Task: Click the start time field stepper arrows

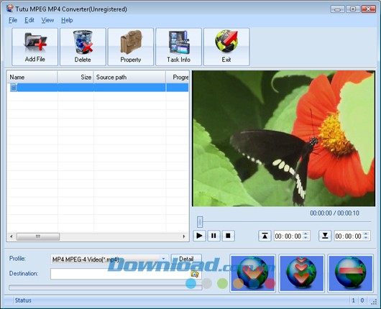Action: point(306,236)
